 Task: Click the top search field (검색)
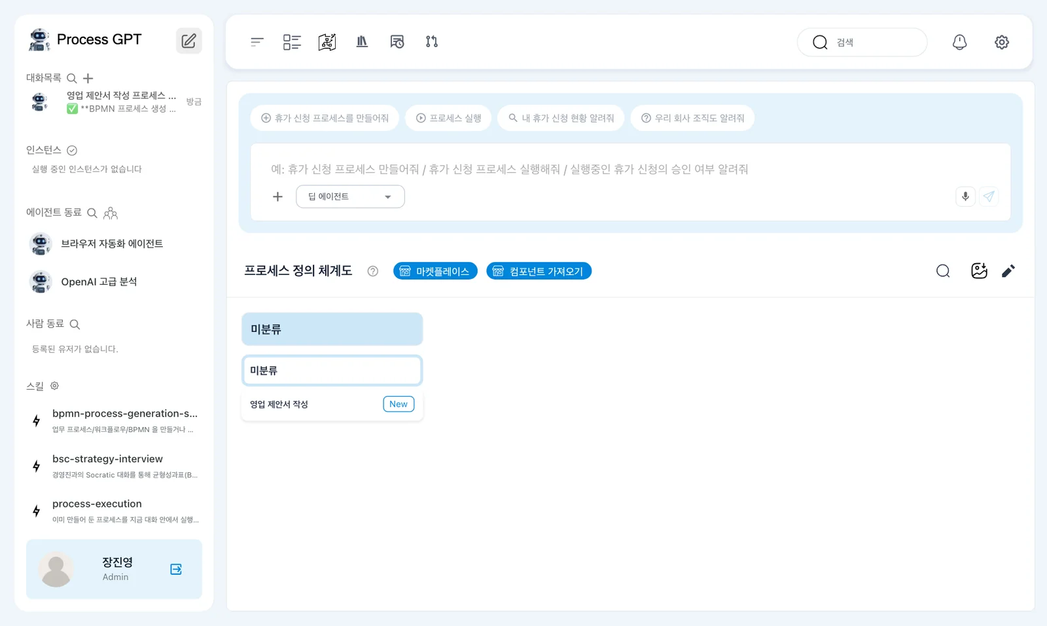tap(862, 42)
